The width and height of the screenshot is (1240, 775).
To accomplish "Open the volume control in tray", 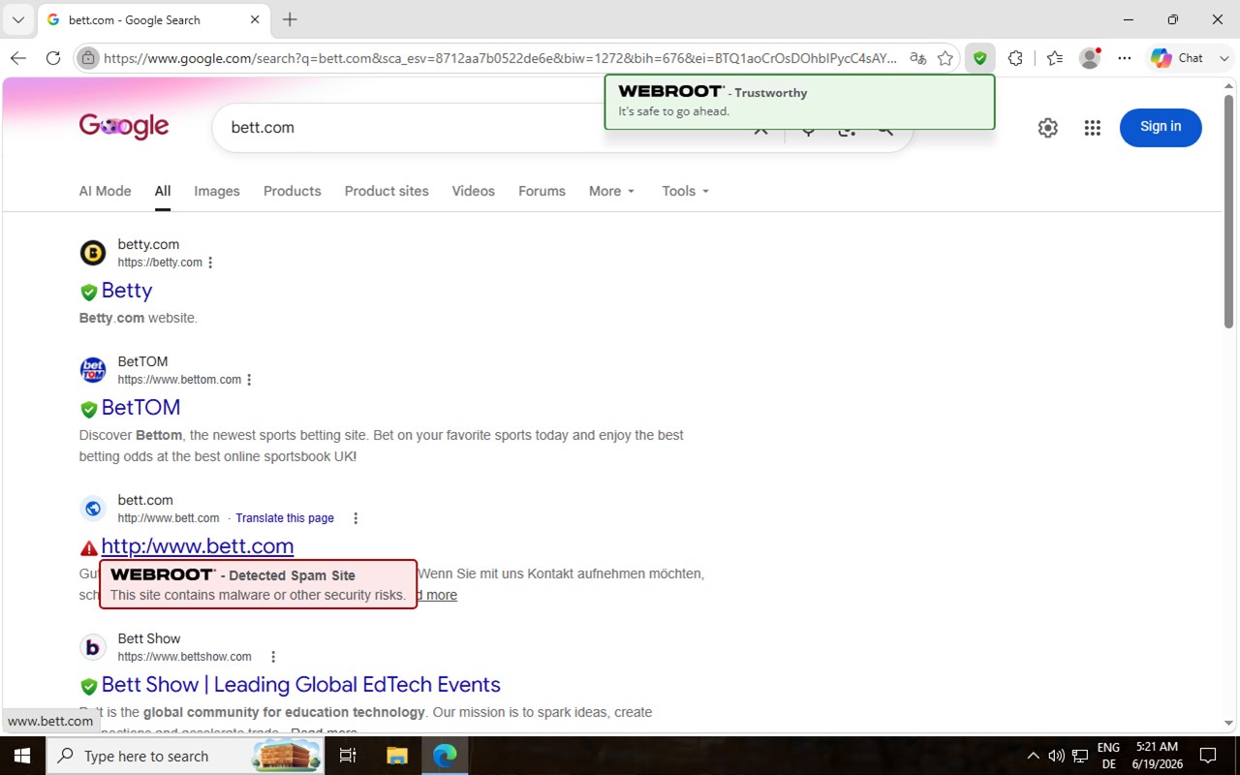I will point(1056,756).
